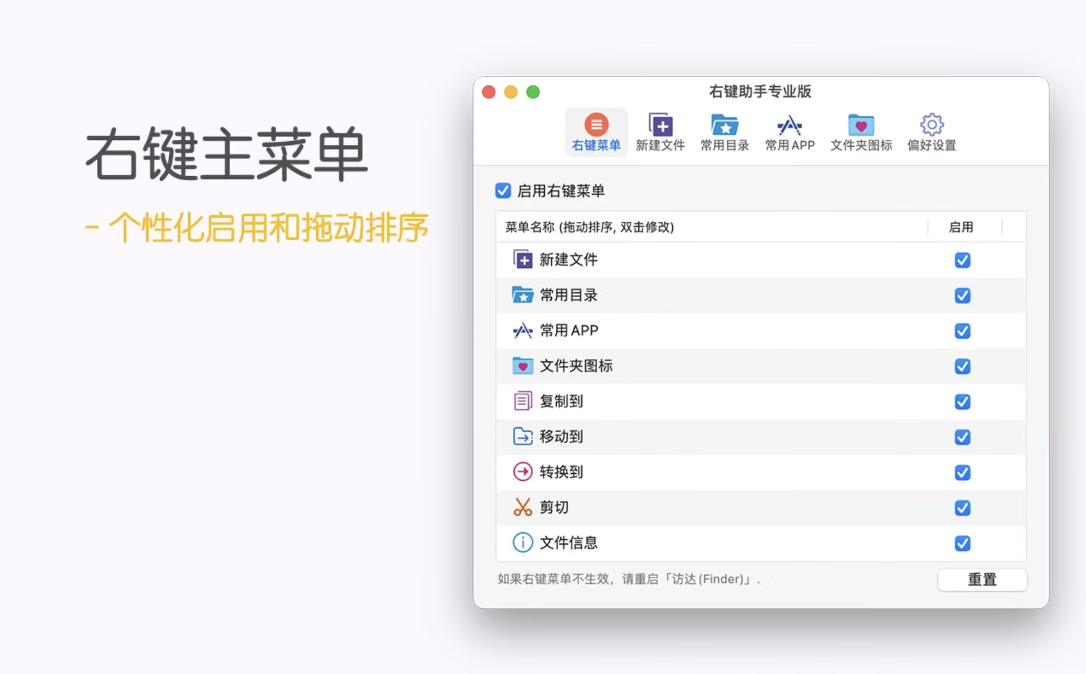Disable the 新建文件 row checkbox

962,260
